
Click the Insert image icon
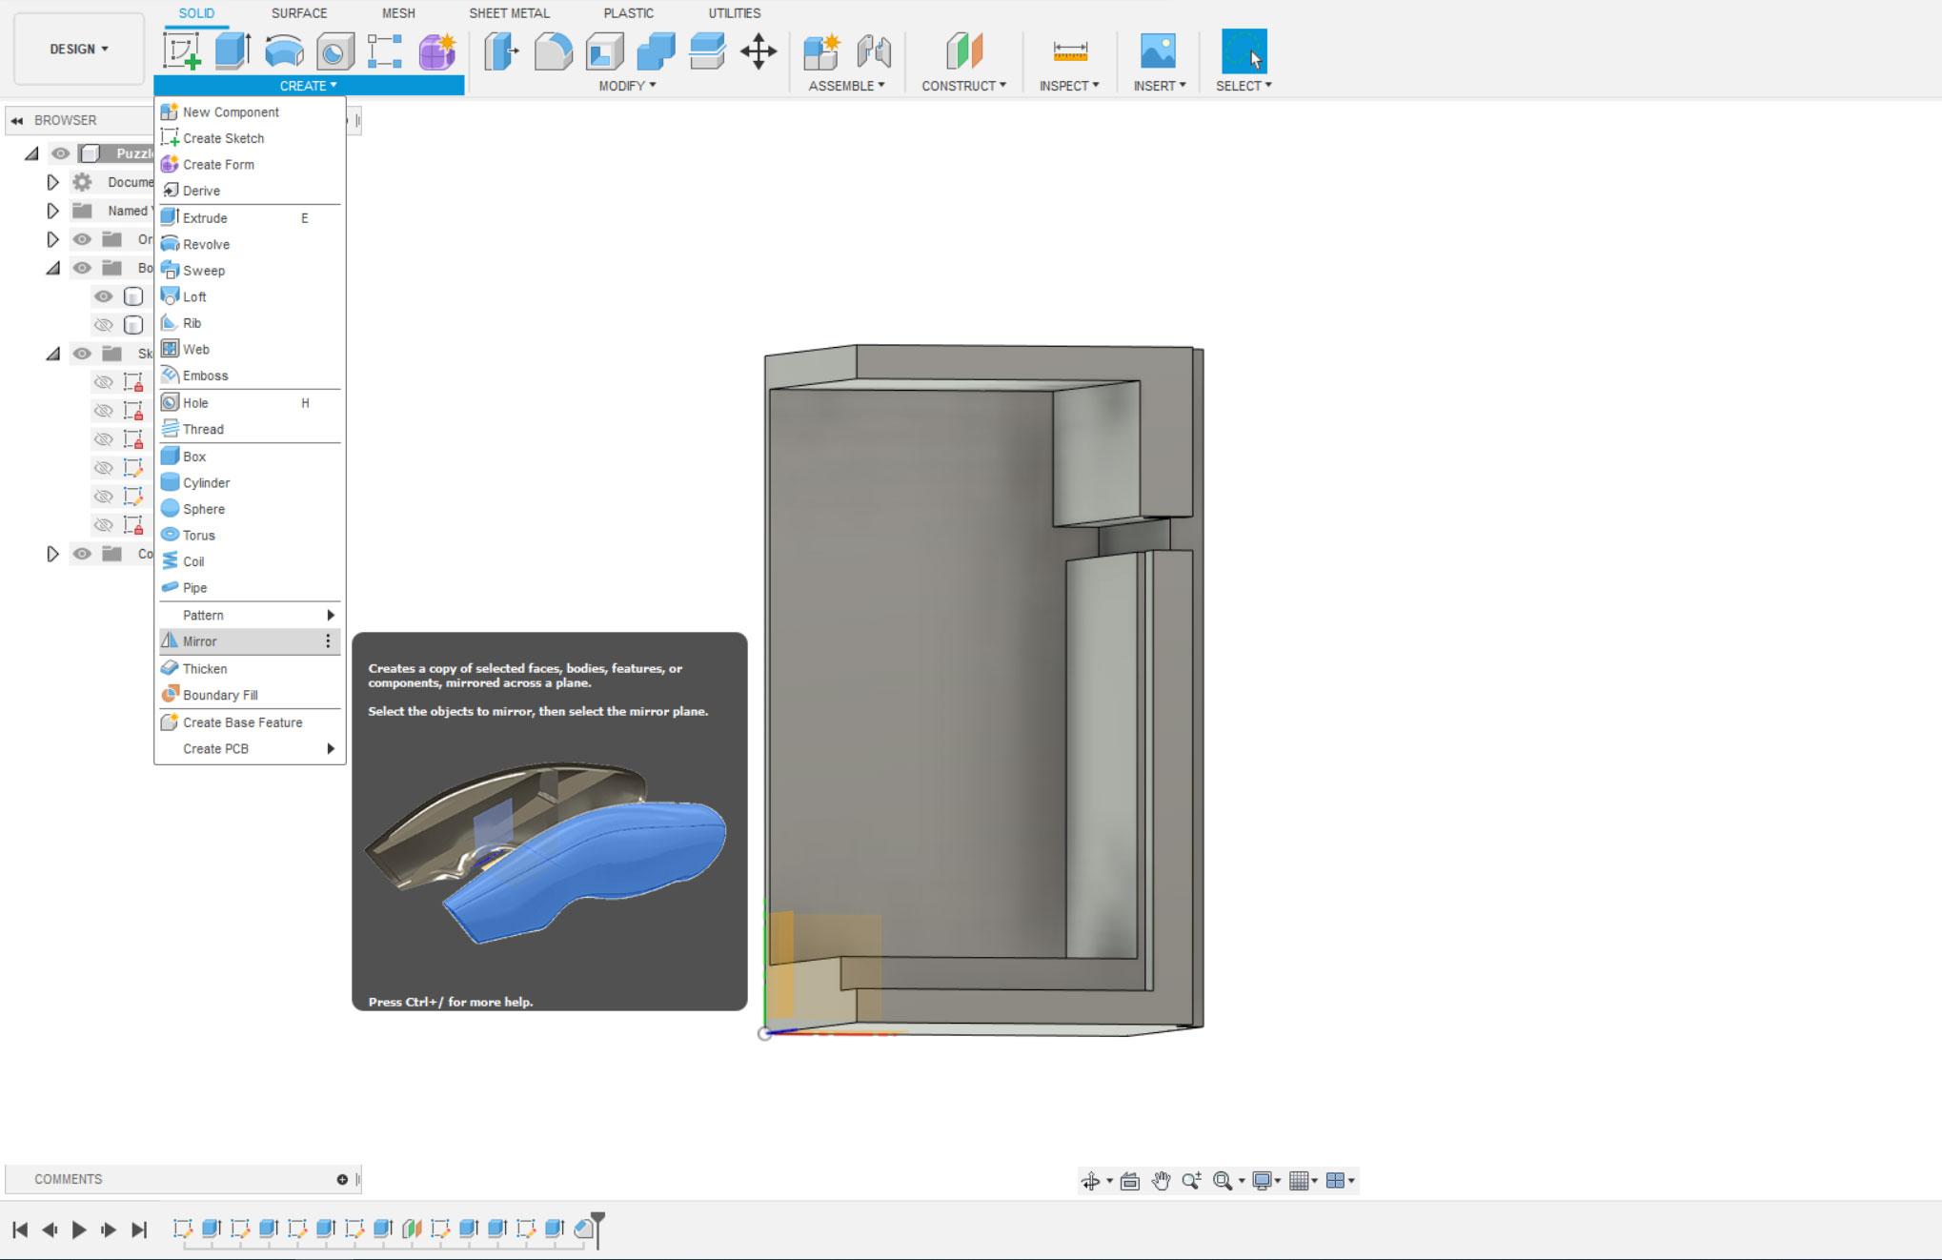(1158, 51)
